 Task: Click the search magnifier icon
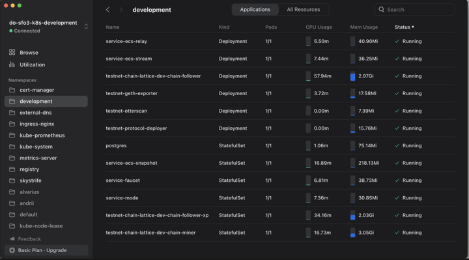(x=381, y=10)
